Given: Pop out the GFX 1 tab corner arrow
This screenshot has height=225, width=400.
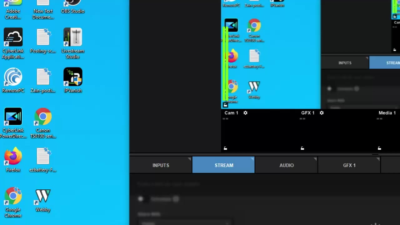Looking at the screenshot, I should coord(378,159).
